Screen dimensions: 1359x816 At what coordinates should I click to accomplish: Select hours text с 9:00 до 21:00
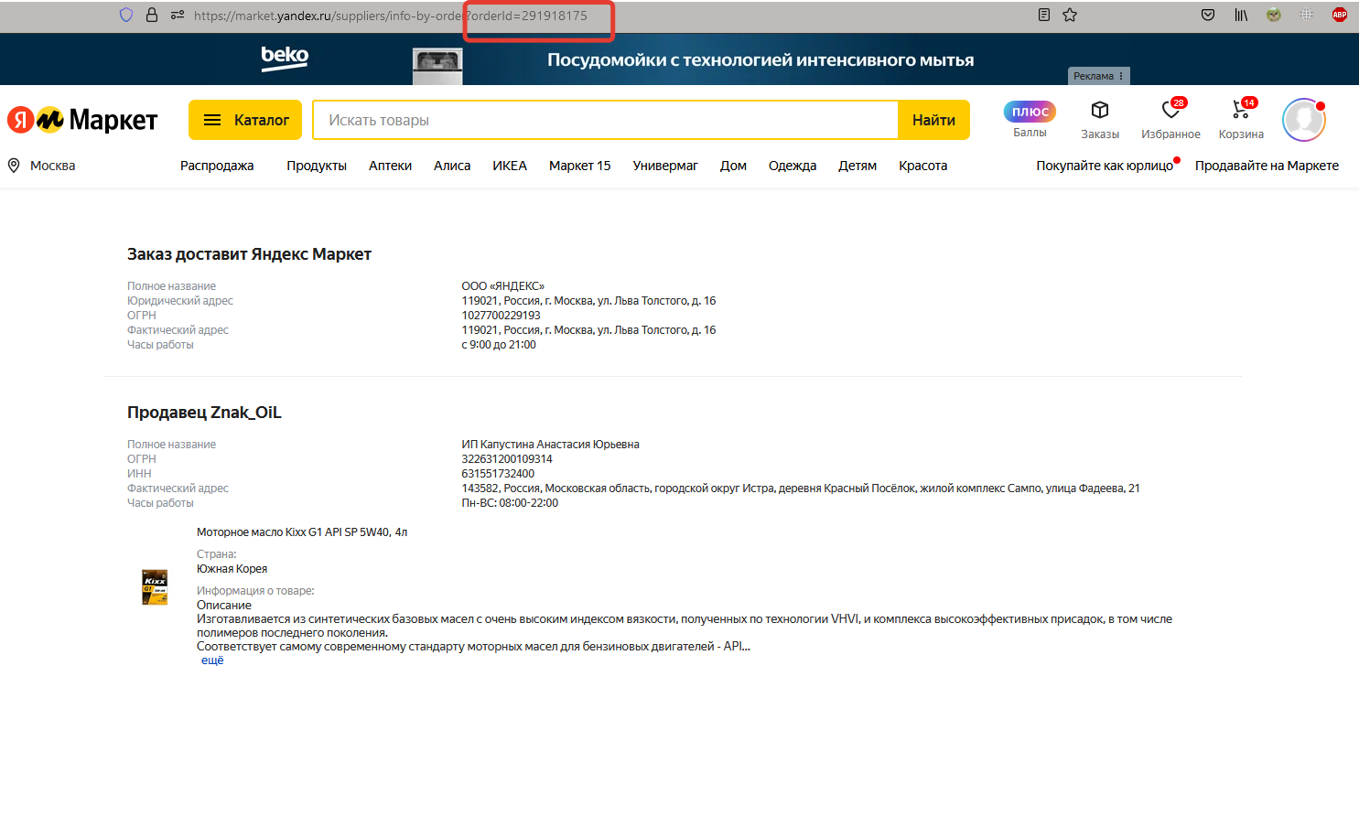(499, 345)
